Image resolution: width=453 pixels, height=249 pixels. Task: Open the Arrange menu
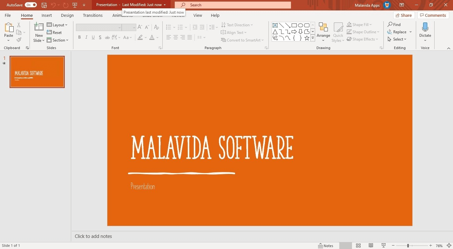pyautogui.click(x=323, y=32)
